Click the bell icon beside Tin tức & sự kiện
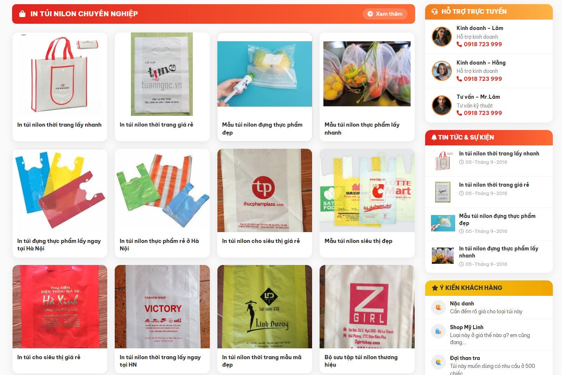The width and height of the screenshot is (562, 375). pos(434,137)
